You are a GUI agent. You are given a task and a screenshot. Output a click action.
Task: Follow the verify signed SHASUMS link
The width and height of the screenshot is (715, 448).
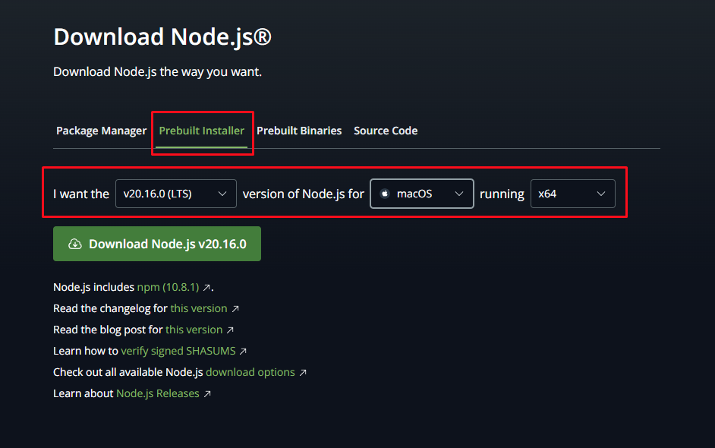pyautogui.click(x=178, y=351)
